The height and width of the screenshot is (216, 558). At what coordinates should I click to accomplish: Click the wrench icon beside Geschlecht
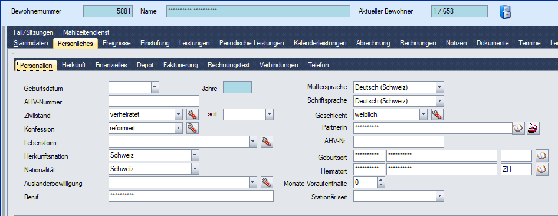coord(437,114)
